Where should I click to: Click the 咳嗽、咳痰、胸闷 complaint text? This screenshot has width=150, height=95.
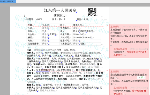pyautogui.click(x=66, y=50)
